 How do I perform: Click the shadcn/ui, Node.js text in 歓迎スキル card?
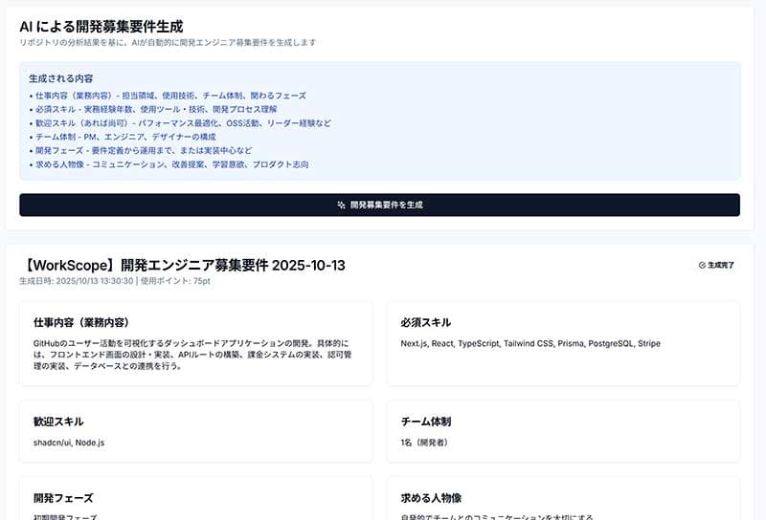tap(68, 443)
